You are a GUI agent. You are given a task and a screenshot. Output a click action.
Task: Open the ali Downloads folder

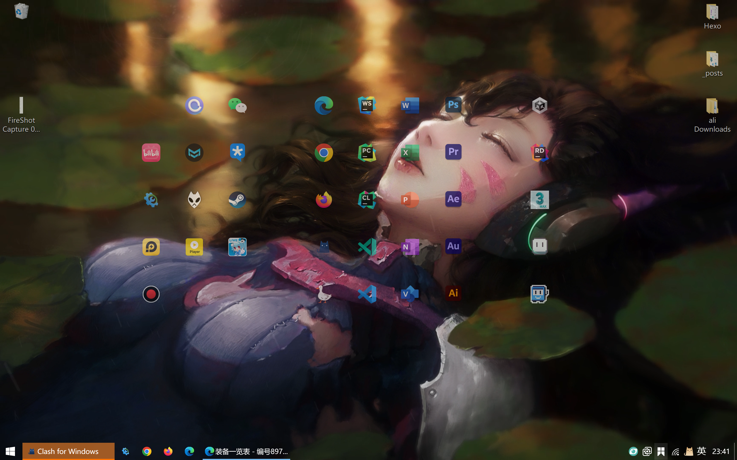click(x=712, y=116)
